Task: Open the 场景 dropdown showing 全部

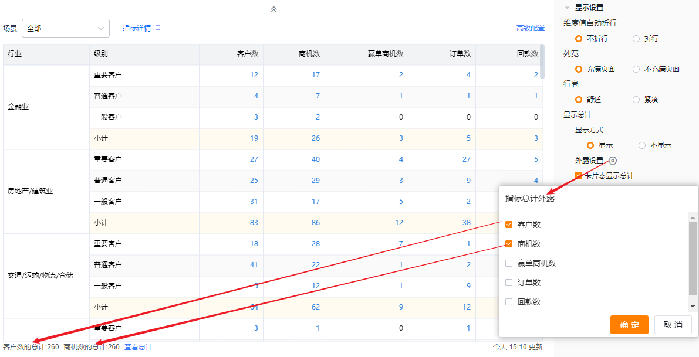Action: (66, 28)
